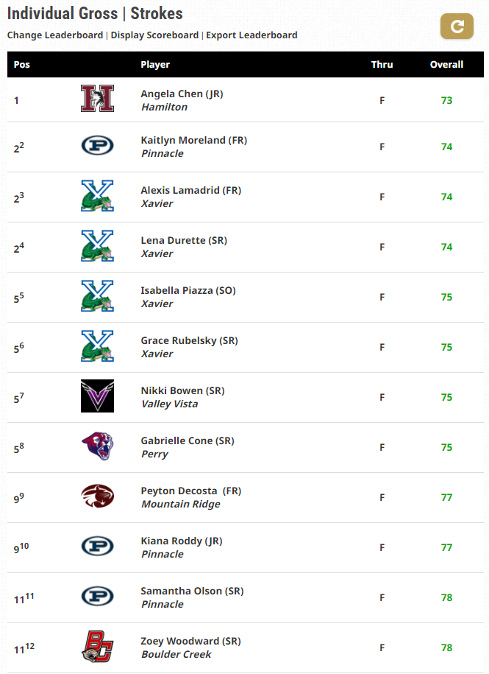Image resolution: width=489 pixels, height=674 pixels.
Task: Click the Pinnacle logo beside Samantha Olson
Action: coord(97,596)
